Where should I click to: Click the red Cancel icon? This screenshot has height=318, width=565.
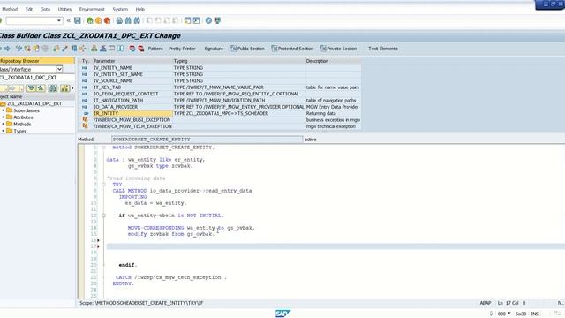[x=107, y=20]
